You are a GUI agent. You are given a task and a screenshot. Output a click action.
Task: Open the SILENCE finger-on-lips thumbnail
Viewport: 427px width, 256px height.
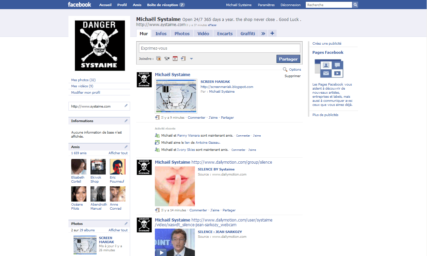point(175,186)
